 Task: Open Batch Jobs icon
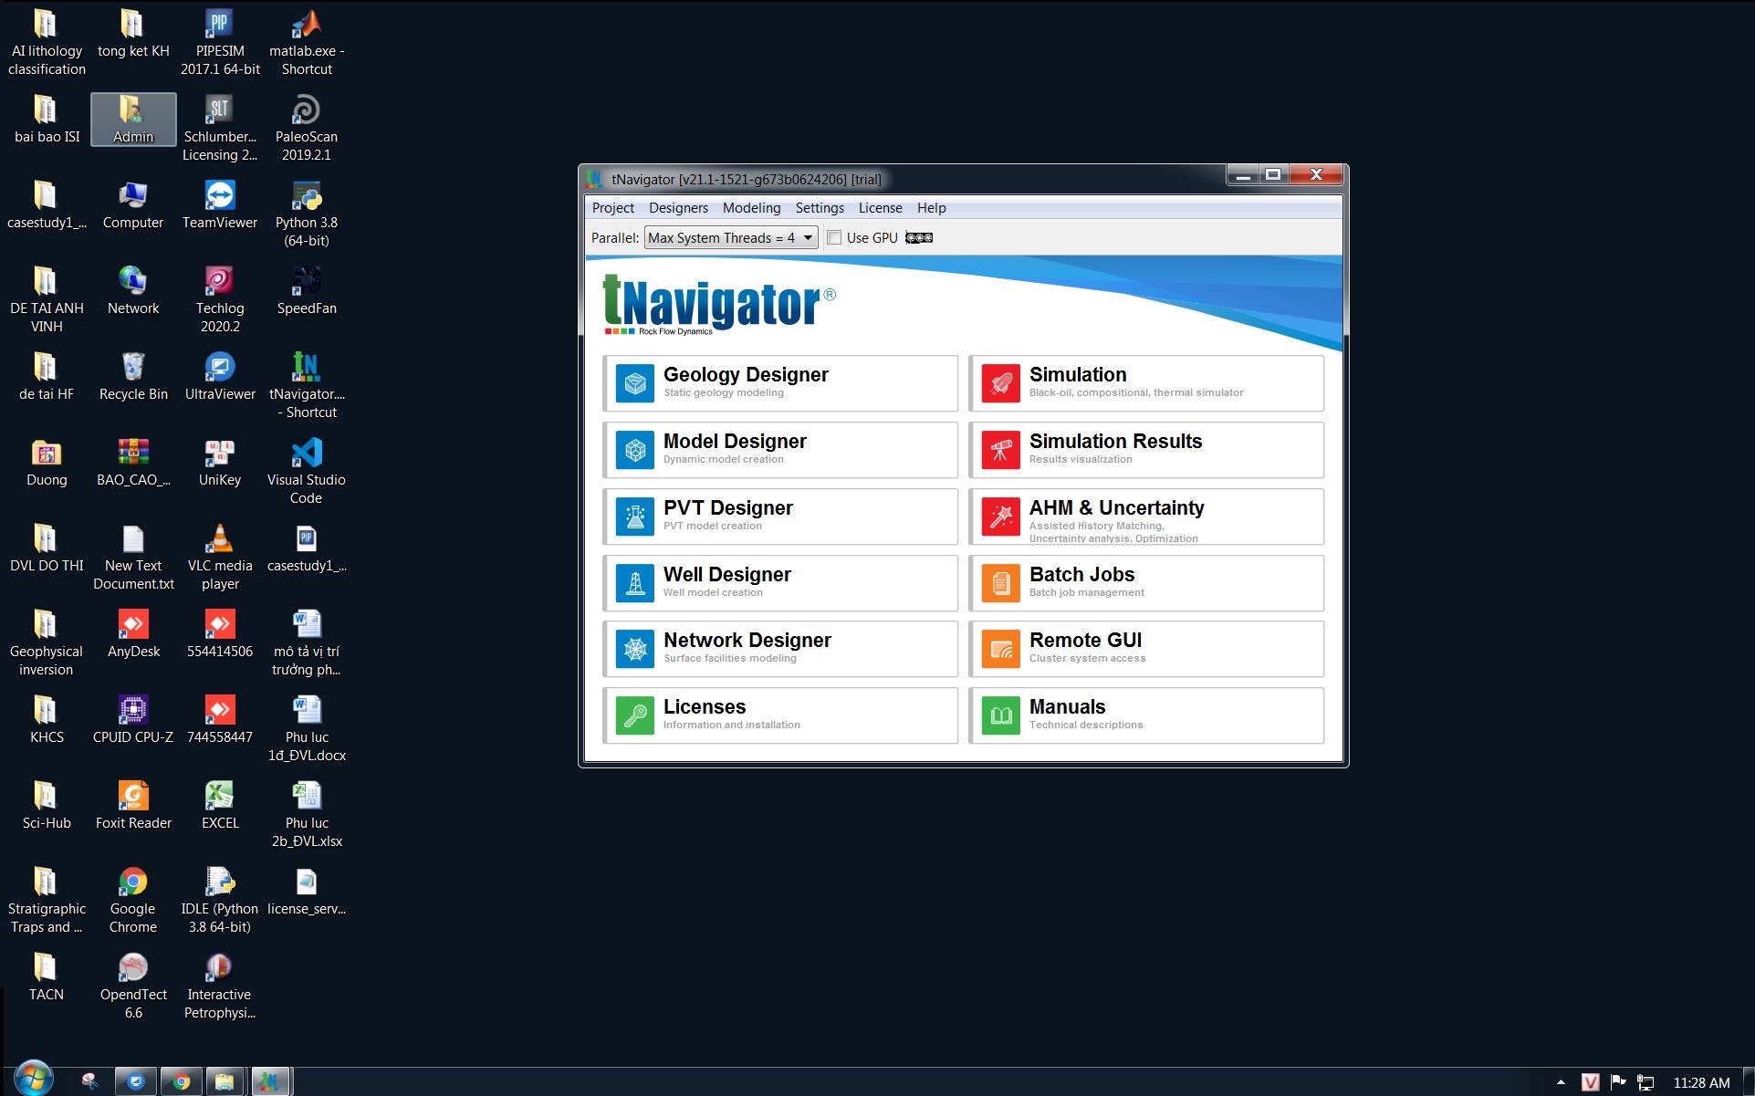click(1000, 583)
